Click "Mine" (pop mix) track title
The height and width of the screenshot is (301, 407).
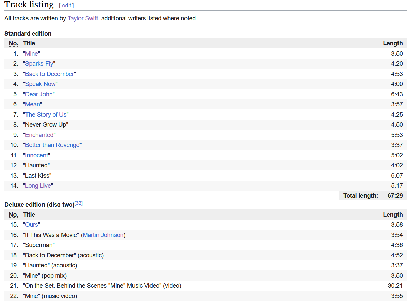coord(45,276)
